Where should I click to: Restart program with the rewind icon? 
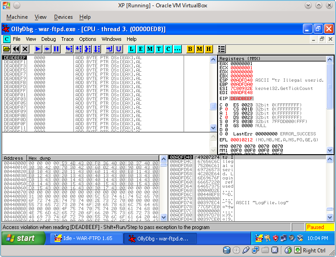coord(16,49)
